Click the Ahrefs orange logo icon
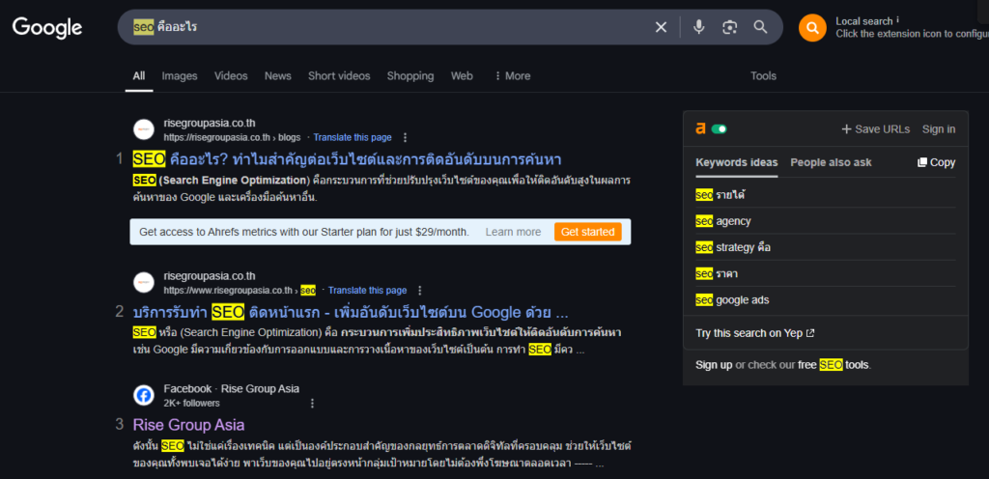 [700, 128]
